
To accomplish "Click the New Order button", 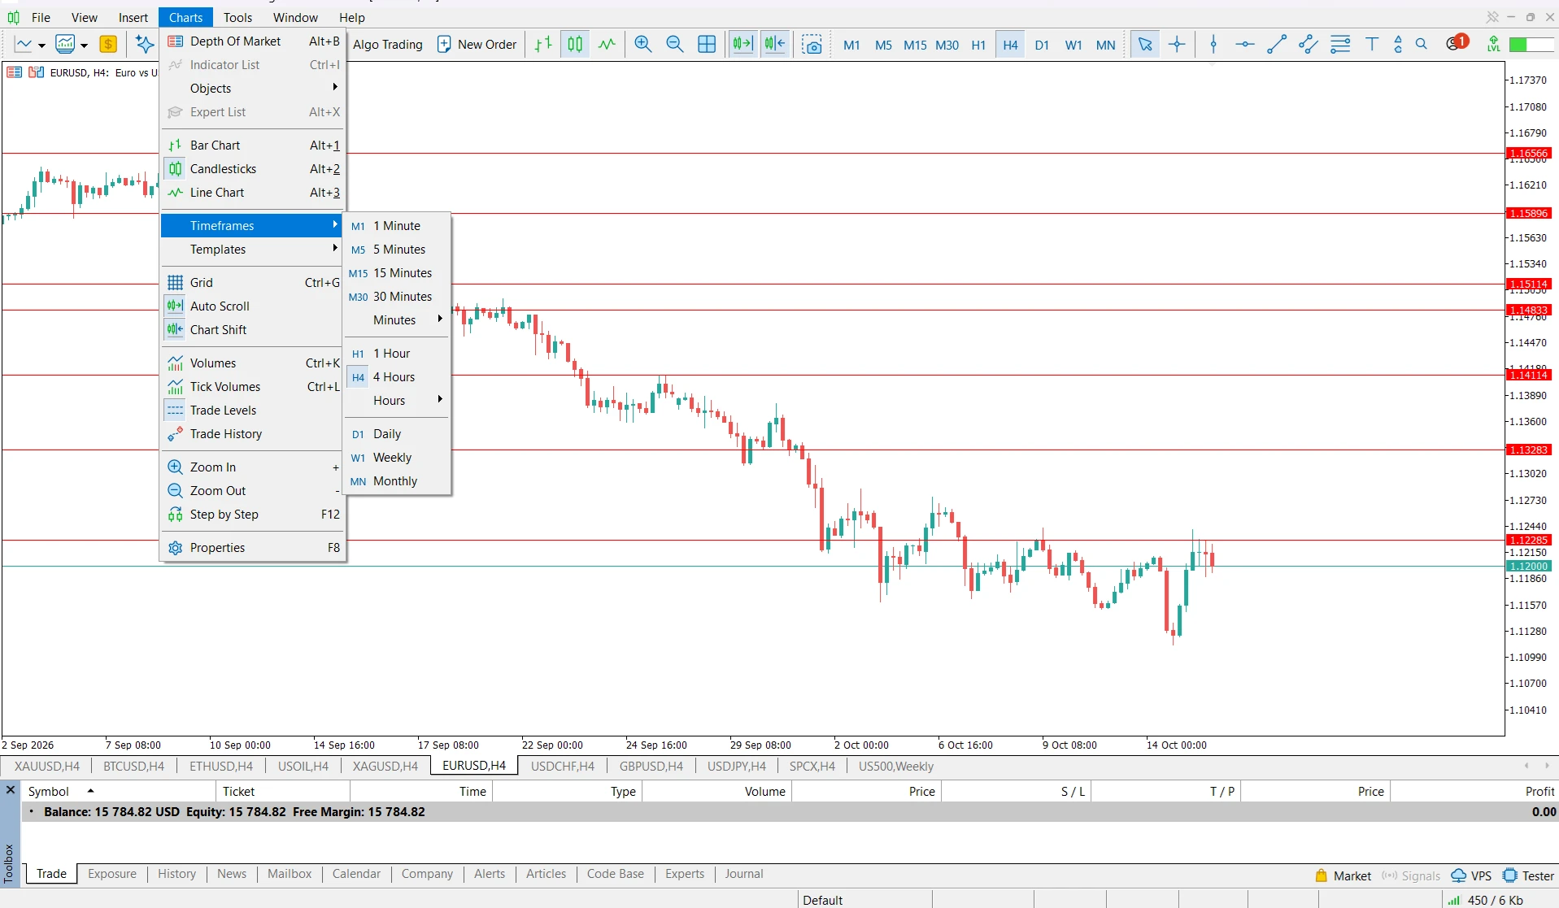I will point(477,45).
